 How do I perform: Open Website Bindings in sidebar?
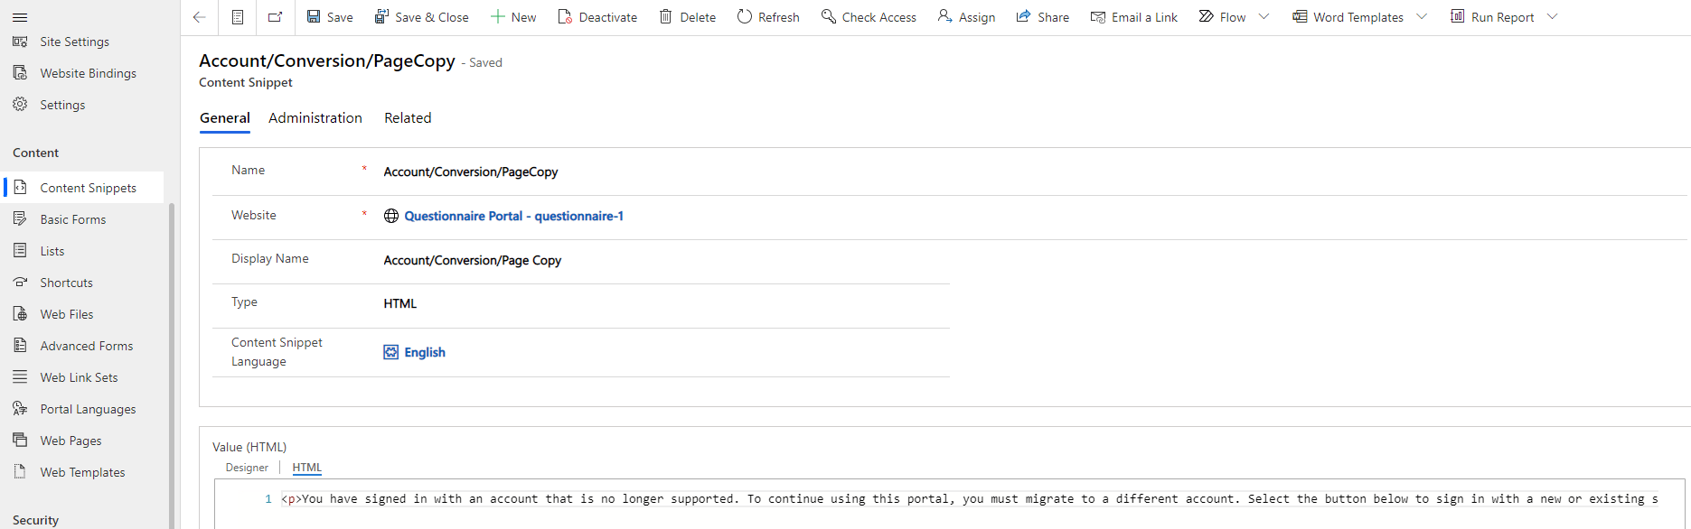pos(88,73)
